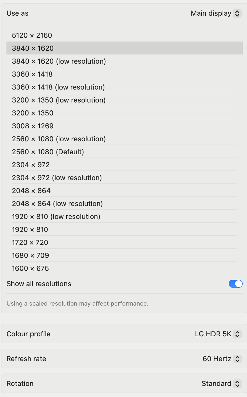Pick the 1600 × 675 resolution
This screenshot has height=397, width=247.
(x=30, y=268)
